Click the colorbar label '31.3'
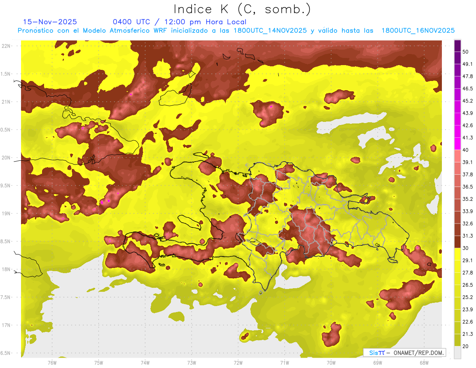The image size is (476, 368). coord(468,236)
